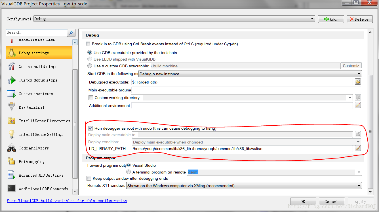The width and height of the screenshot is (379, 212).
Task: Select Visual Studio program output option
Action: pyautogui.click(x=129, y=165)
